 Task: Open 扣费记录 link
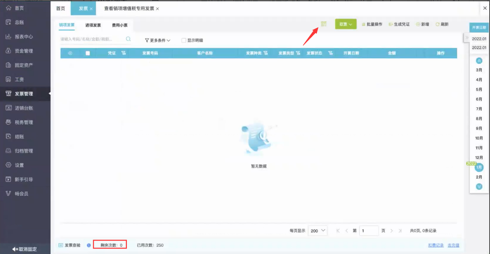436,245
